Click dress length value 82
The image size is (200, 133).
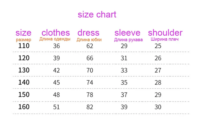(90, 107)
